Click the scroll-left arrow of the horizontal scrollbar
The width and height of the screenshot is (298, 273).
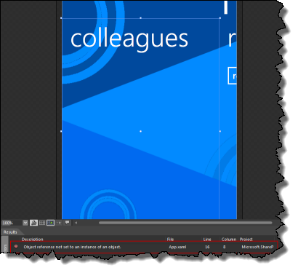pos(76,223)
